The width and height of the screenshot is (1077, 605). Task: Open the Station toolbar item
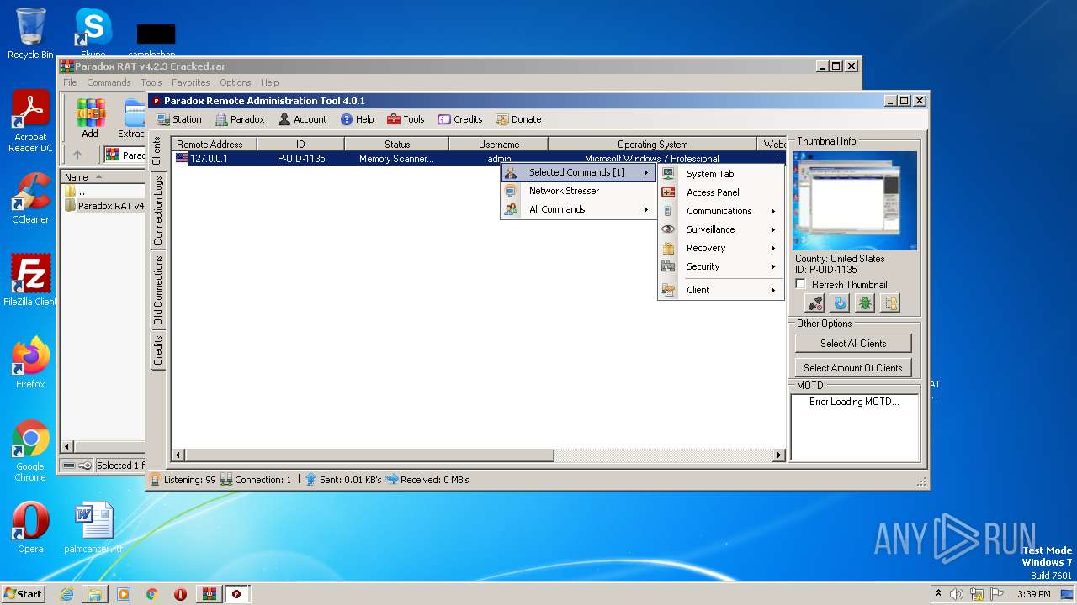click(x=179, y=119)
